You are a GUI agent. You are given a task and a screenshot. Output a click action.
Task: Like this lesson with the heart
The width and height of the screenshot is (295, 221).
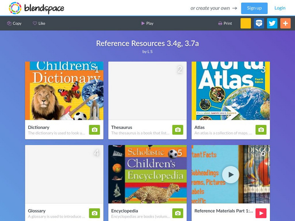(x=39, y=23)
